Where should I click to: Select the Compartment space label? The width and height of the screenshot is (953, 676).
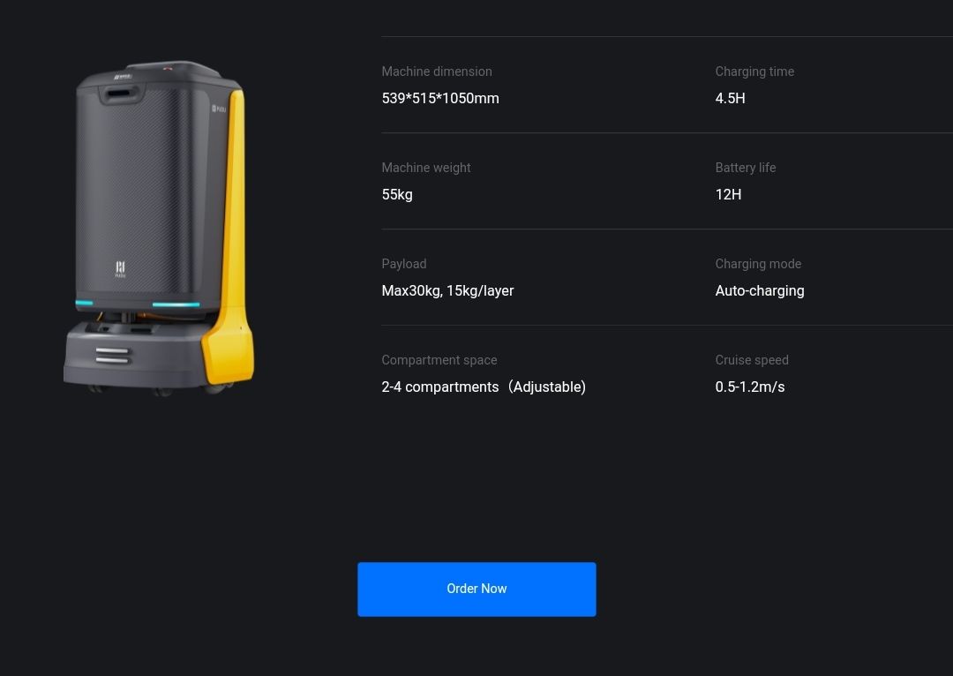pyautogui.click(x=439, y=360)
